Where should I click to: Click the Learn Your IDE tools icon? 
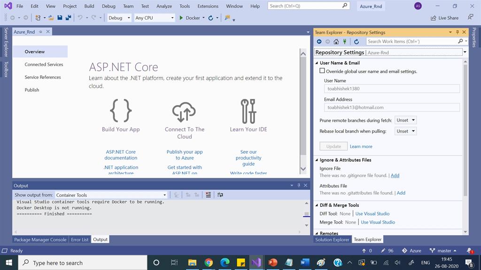[248, 111]
